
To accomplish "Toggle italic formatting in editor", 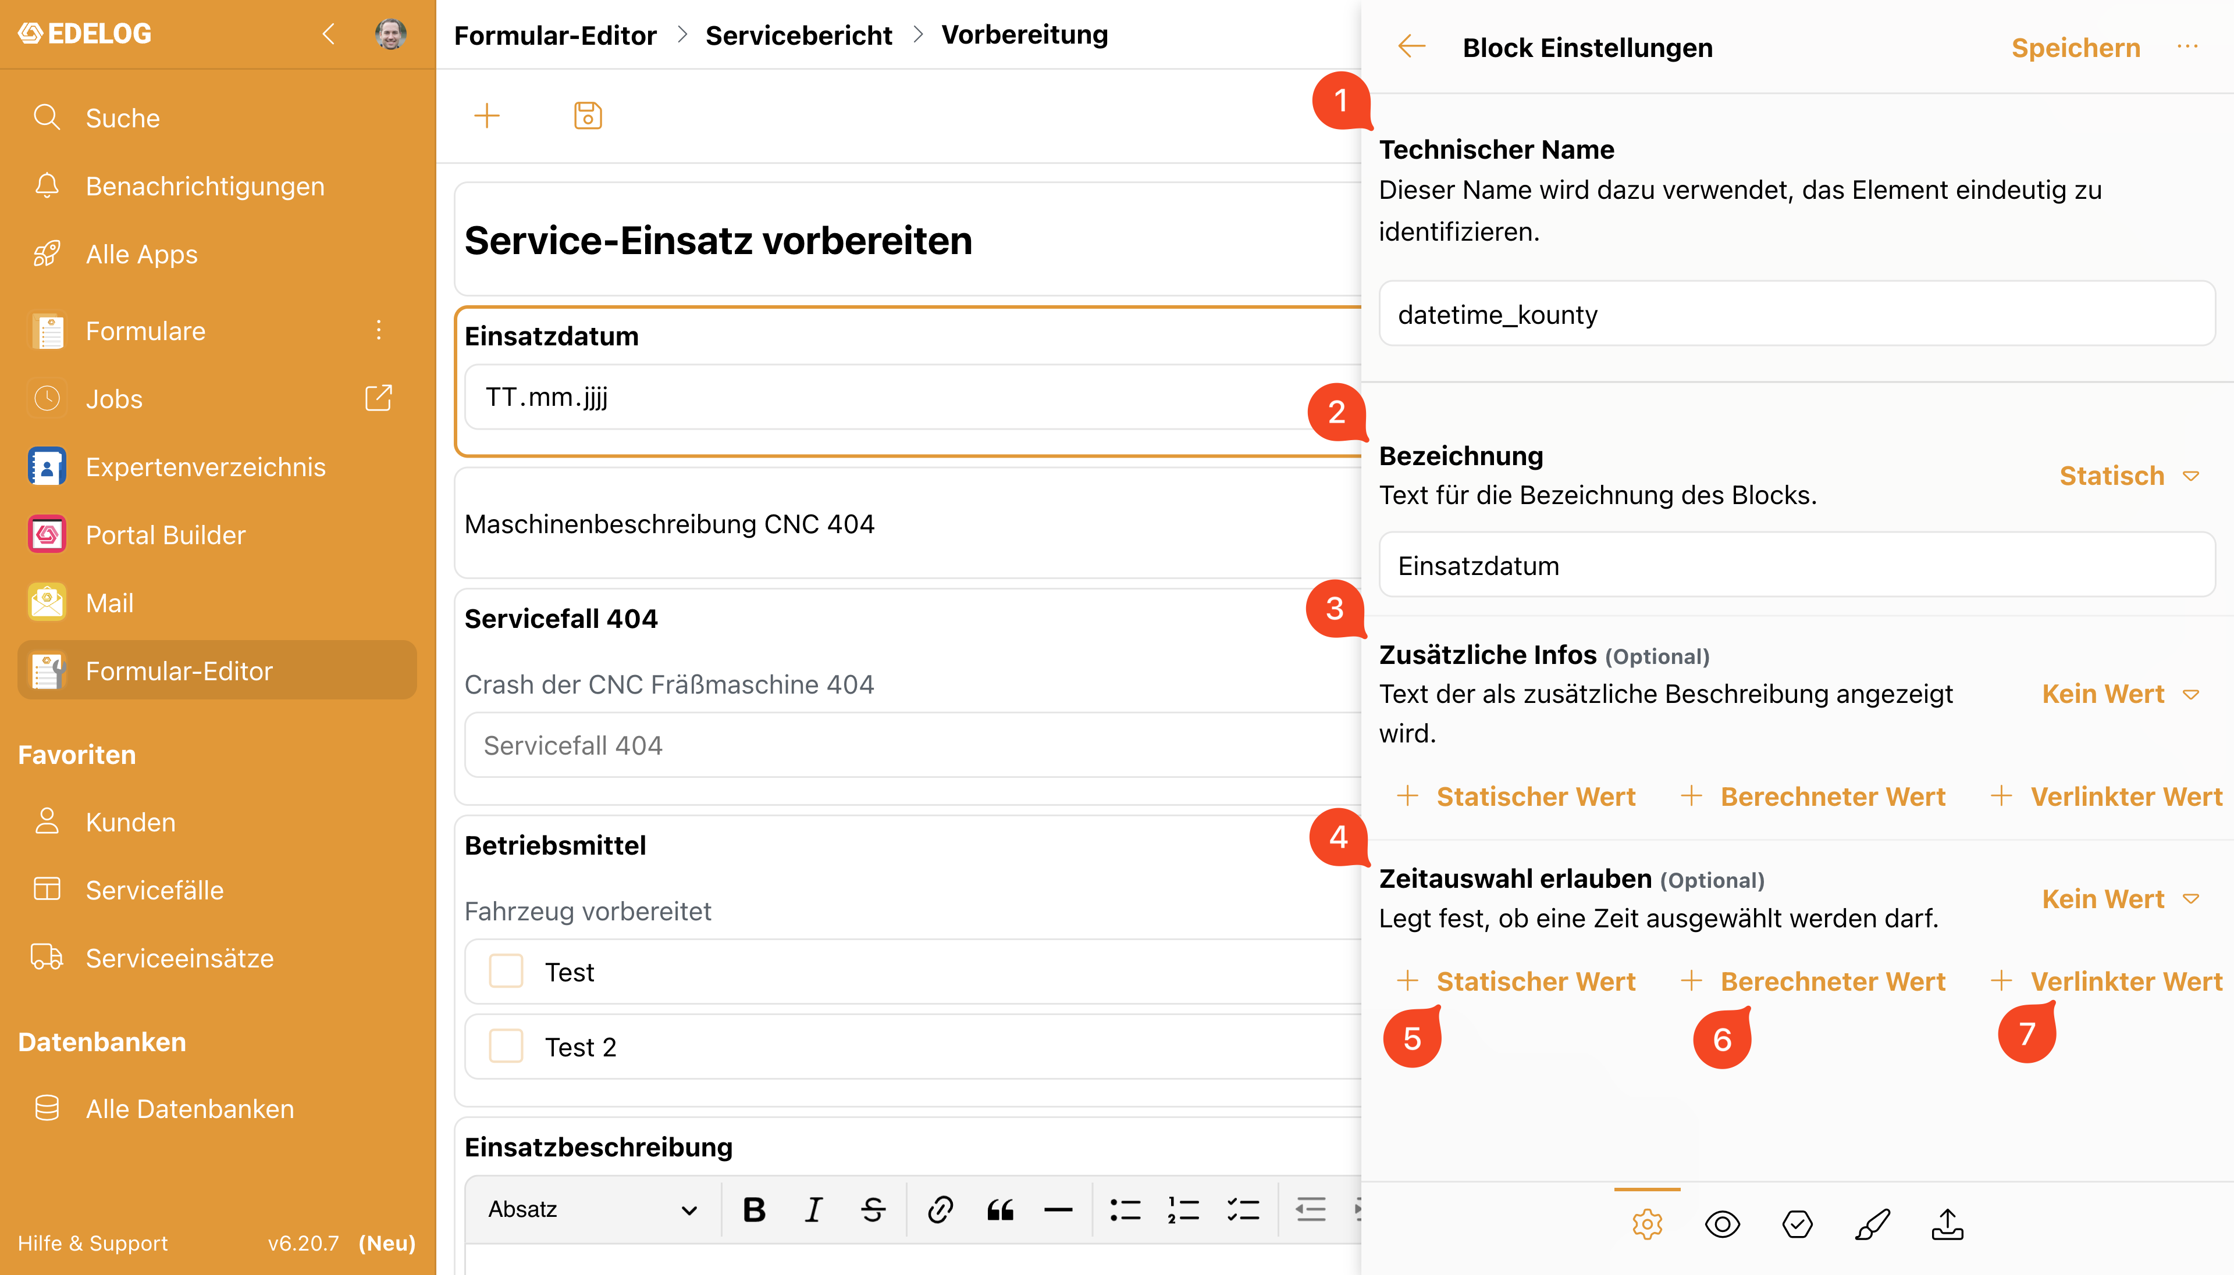I will [813, 1209].
